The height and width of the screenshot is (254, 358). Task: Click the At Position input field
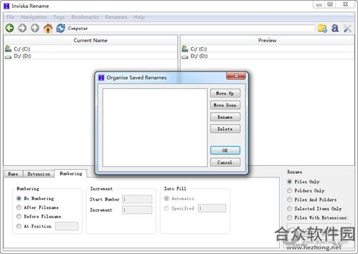point(66,226)
